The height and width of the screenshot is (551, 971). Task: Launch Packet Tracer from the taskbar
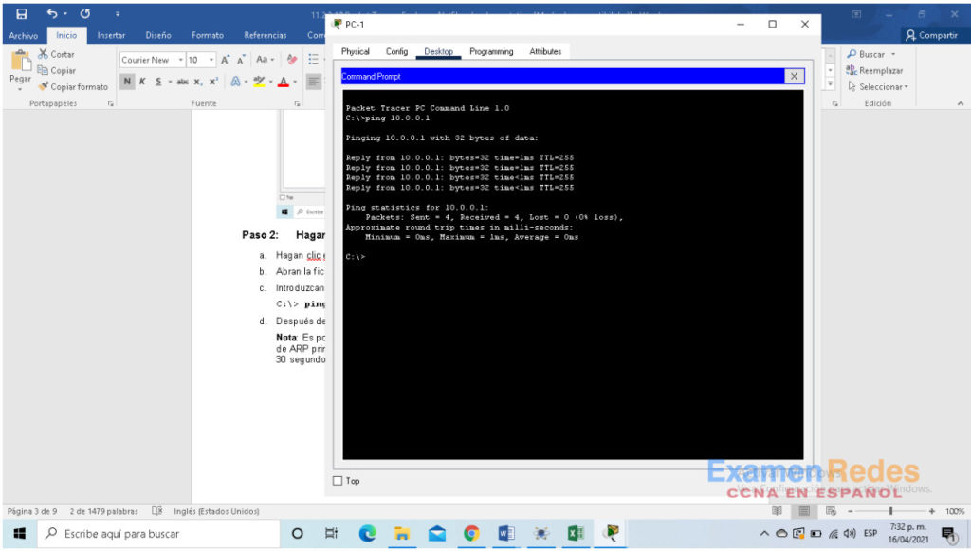pos(611,534)
